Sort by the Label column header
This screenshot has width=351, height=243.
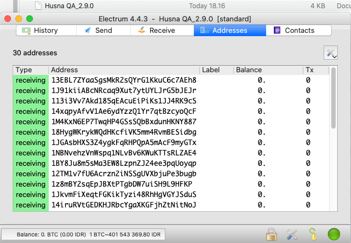(216, 70)
